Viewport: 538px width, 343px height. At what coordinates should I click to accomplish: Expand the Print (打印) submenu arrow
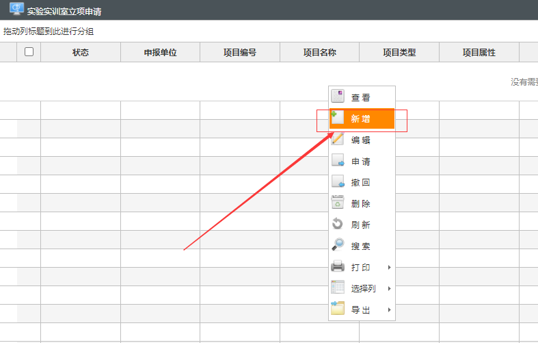[x=389, y=267]
